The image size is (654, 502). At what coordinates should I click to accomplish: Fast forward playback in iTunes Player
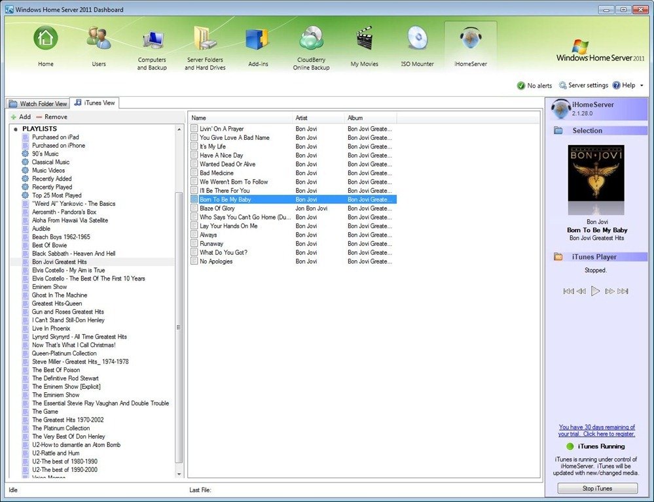tap(609, 292)
